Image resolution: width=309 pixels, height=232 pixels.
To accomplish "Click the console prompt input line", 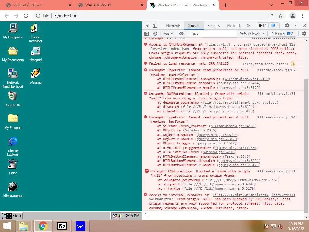I will [x=225, y=214].
